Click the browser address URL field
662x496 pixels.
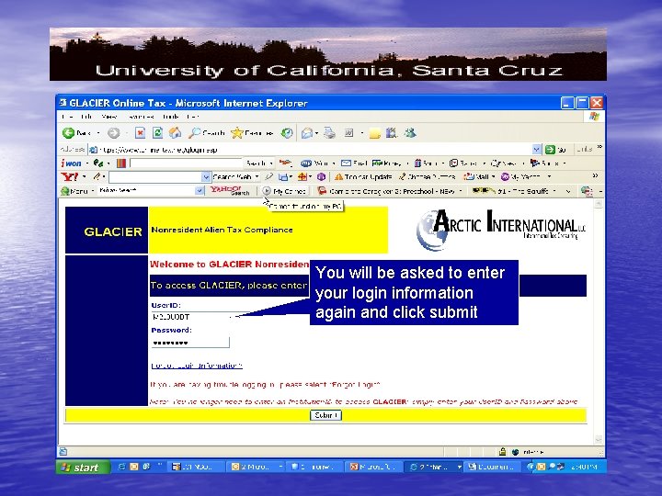311,150
